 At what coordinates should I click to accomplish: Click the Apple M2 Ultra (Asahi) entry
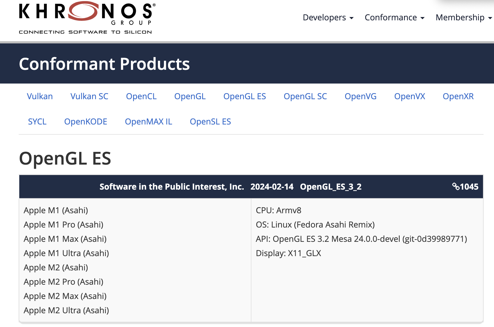coord(66,310)
